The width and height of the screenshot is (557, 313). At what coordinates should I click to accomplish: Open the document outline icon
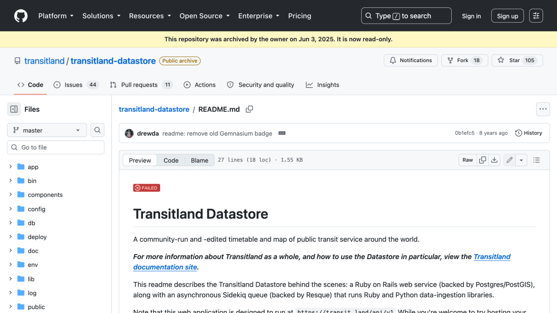tap(537, 160)
